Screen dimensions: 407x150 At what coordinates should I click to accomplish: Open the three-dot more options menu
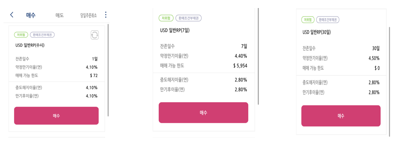click(x=105, y=15)
